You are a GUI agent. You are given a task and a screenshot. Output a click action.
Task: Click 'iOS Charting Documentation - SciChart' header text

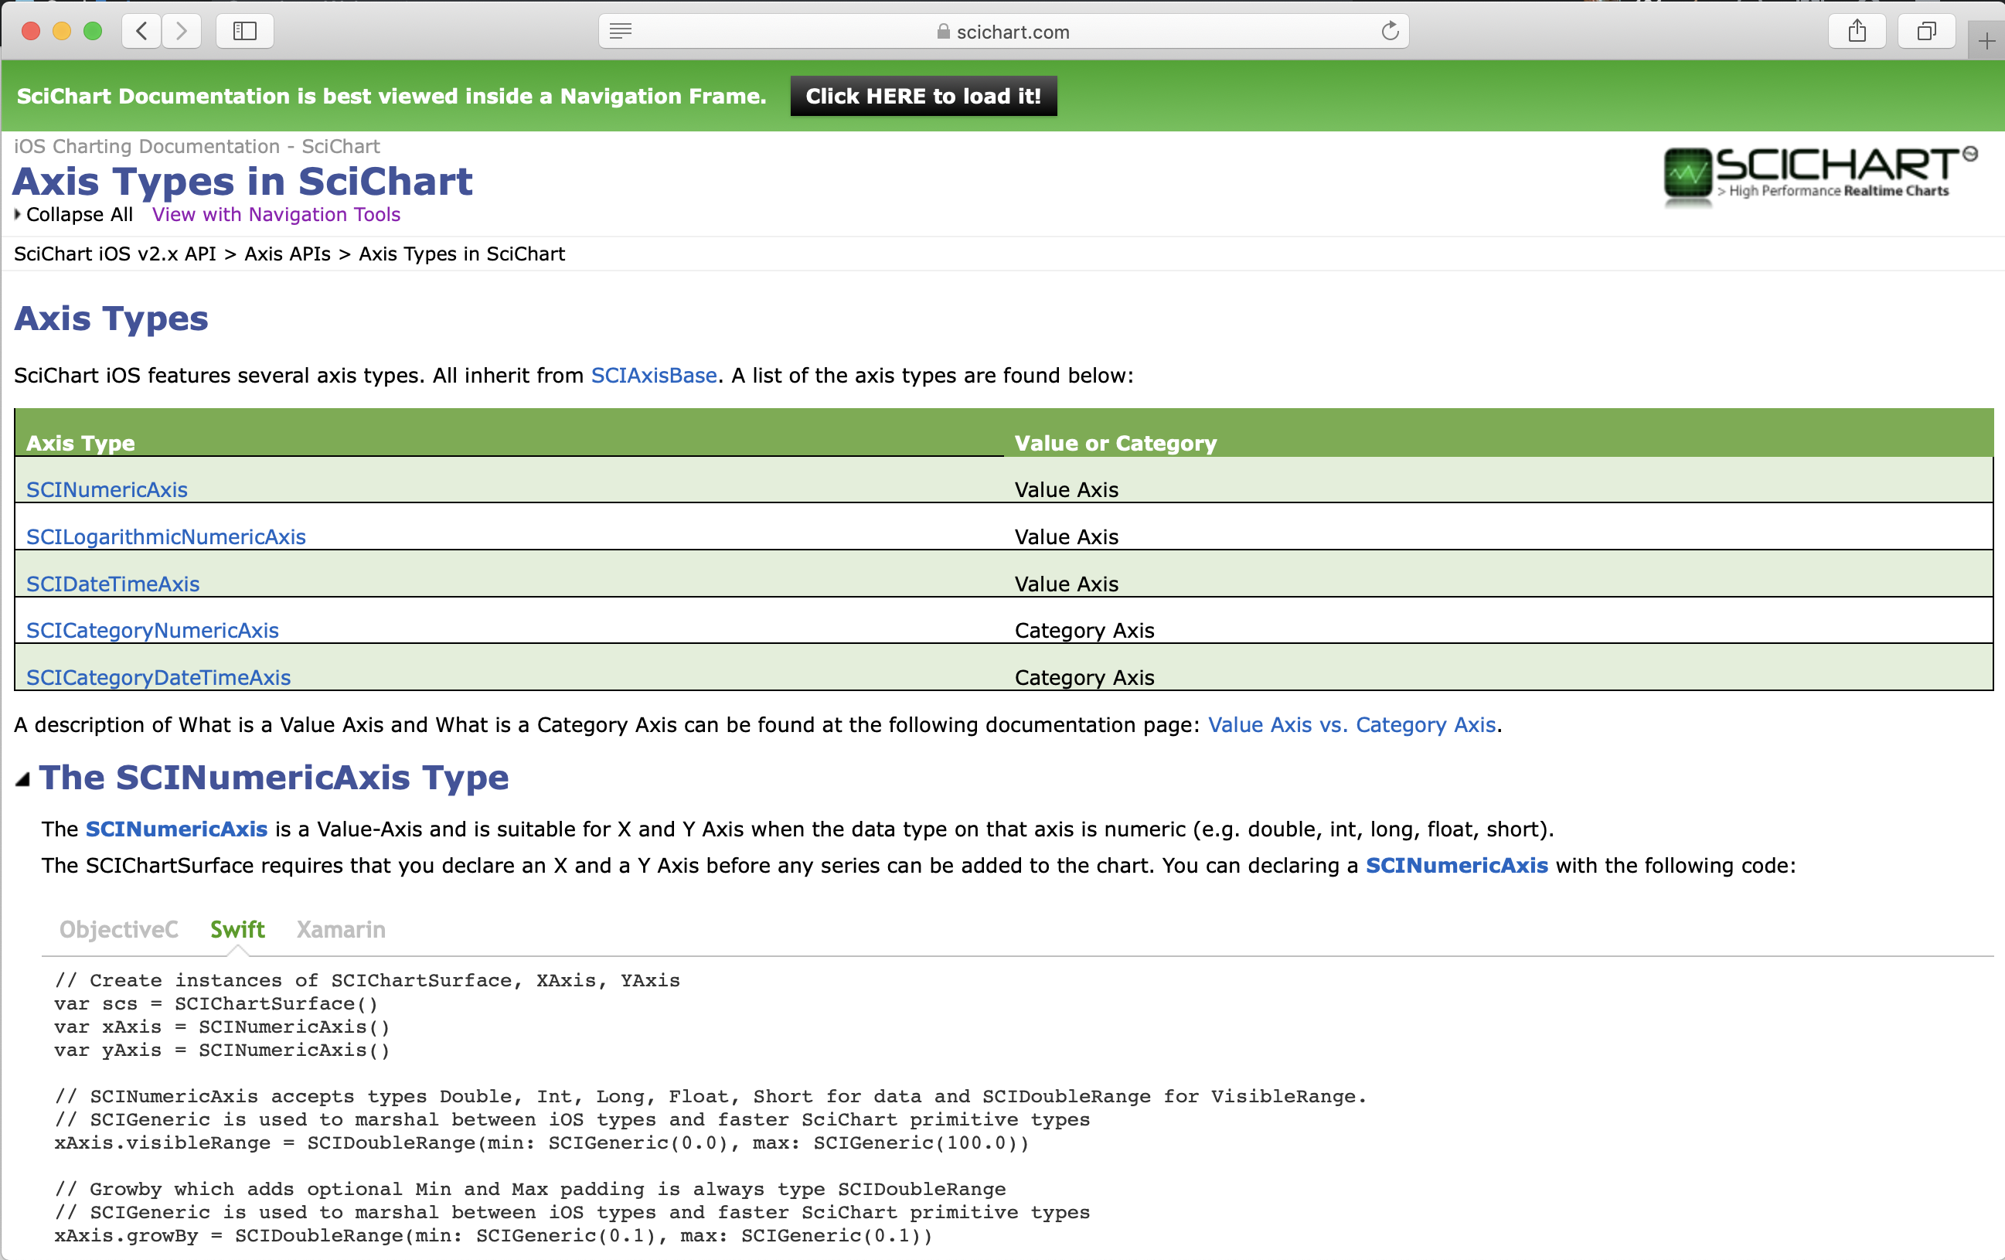coord(196,146)
